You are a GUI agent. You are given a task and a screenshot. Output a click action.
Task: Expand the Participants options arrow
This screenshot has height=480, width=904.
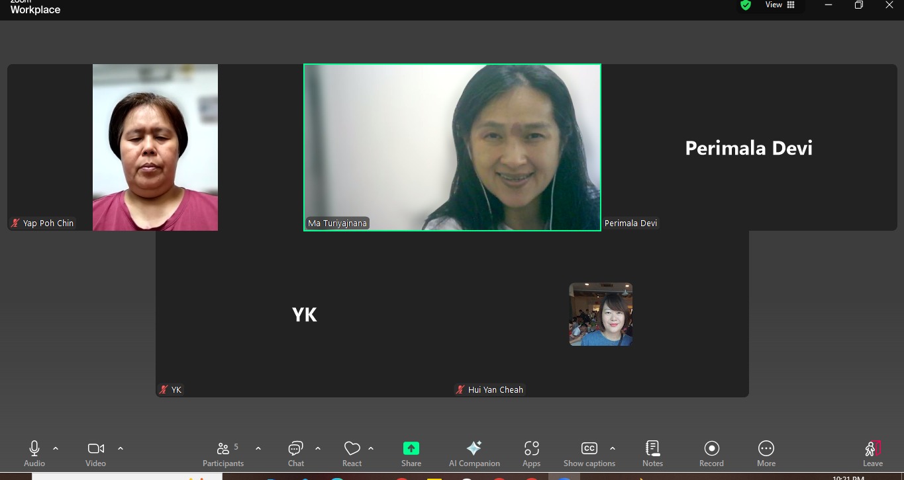coord(258,448)
